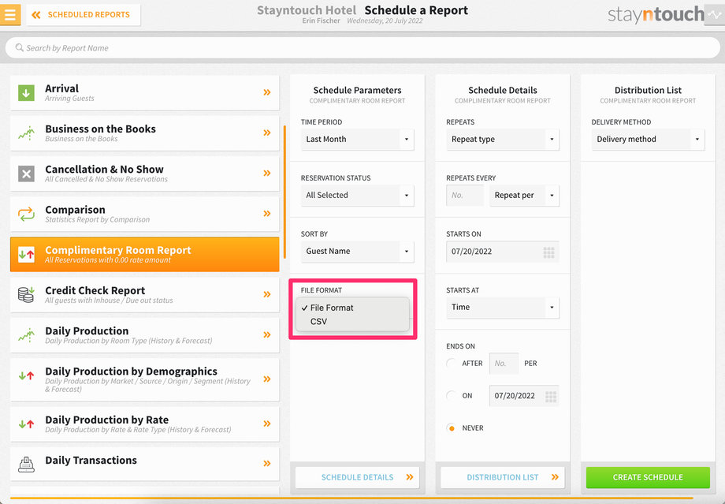Image resolution: width=725 pixels, height=504 pixels.
Task: Click the Daily Production by Rate arrows icon
Action: pyautogui.click(x=26, y=424)
